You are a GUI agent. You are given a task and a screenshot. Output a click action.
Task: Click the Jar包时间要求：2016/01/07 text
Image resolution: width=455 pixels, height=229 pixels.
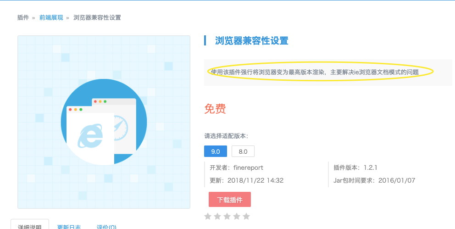[x=374, y=180]
